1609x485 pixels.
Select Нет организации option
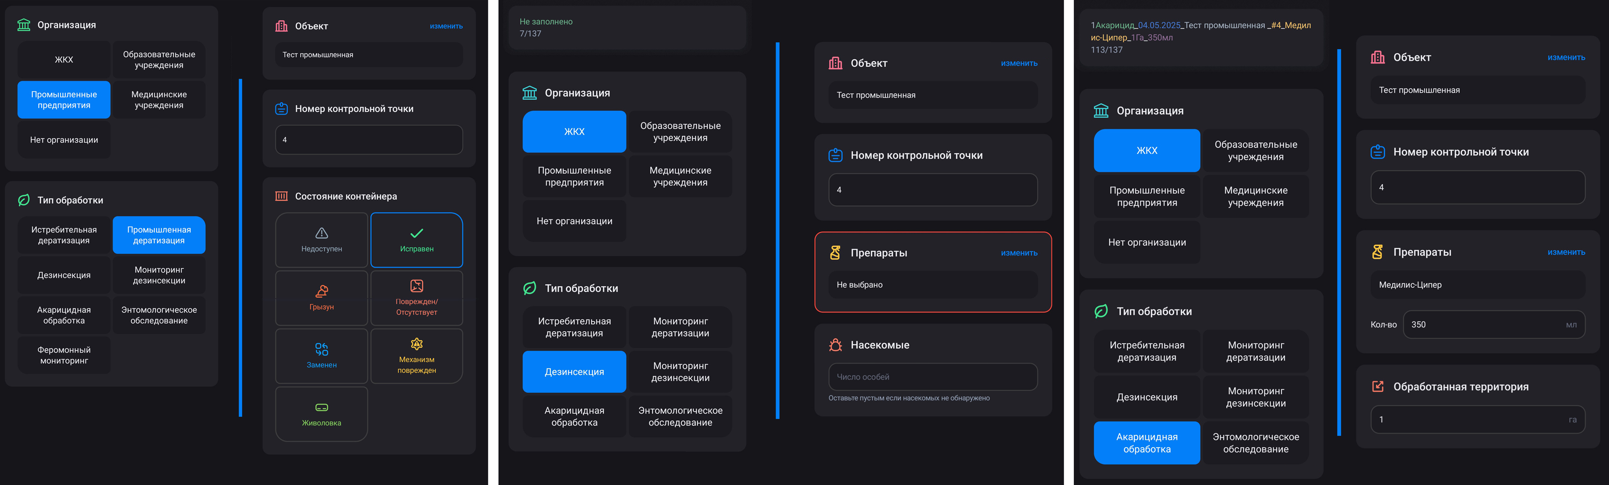click(574, 221)
